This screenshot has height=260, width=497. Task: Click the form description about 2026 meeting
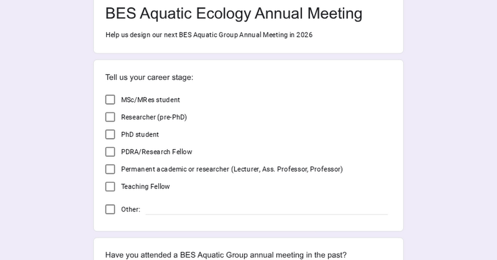209,35
